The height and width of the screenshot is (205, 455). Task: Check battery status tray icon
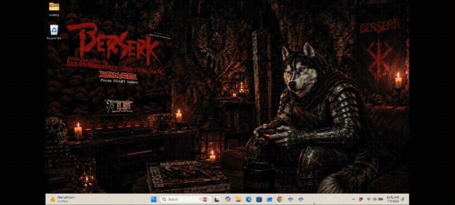click(x=380, y=199)
